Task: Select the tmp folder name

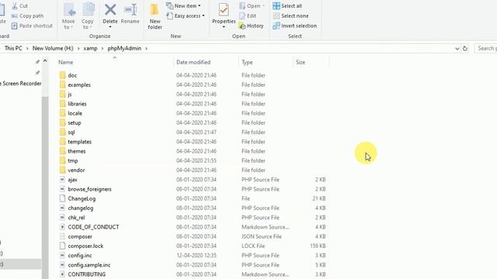Action: (x=73, y=160)
